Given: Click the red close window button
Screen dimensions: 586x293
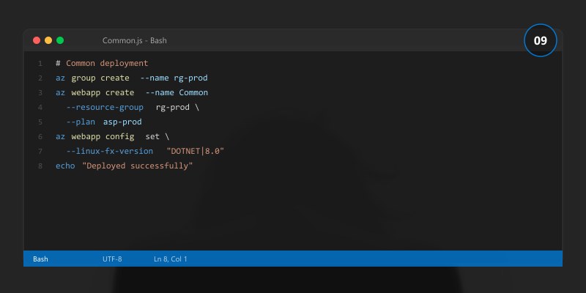Looking at the screenshot, I should (x=37, y=40).
